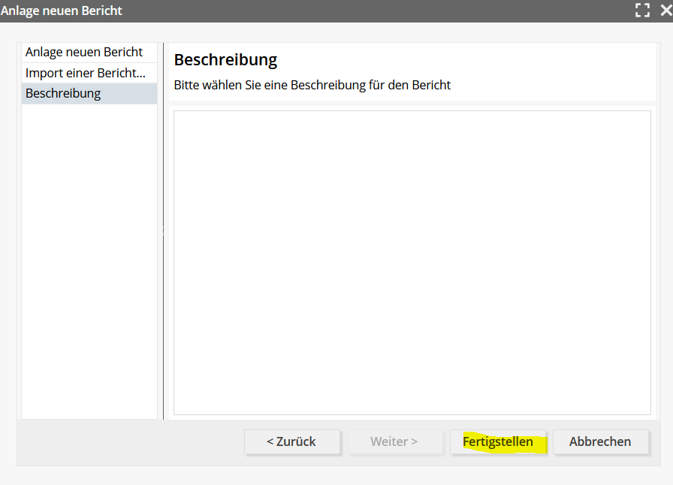Focus the large description text area
The width and height of the screenshot is (673, 485).
tap(412, 263)
